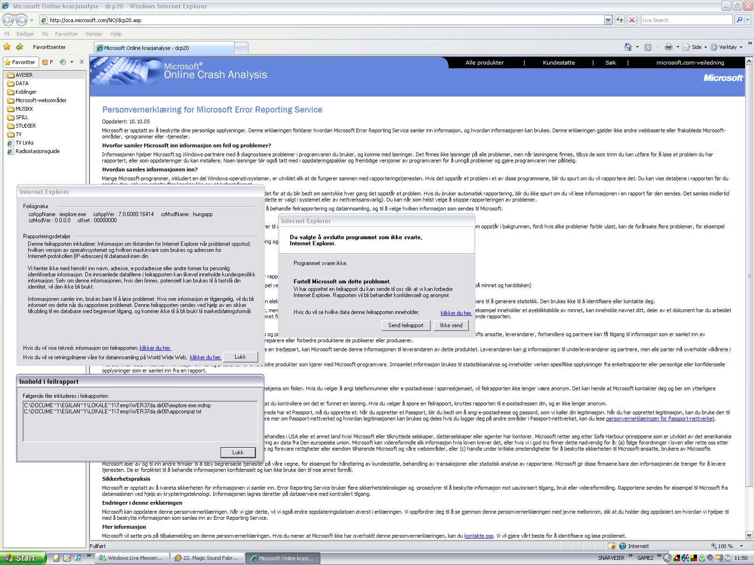Expand the hidden system tray icons arrow
Screen dimensions: 754x565
click(666, 558)
